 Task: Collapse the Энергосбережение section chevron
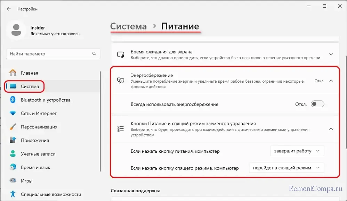click(x=331, y=81)
